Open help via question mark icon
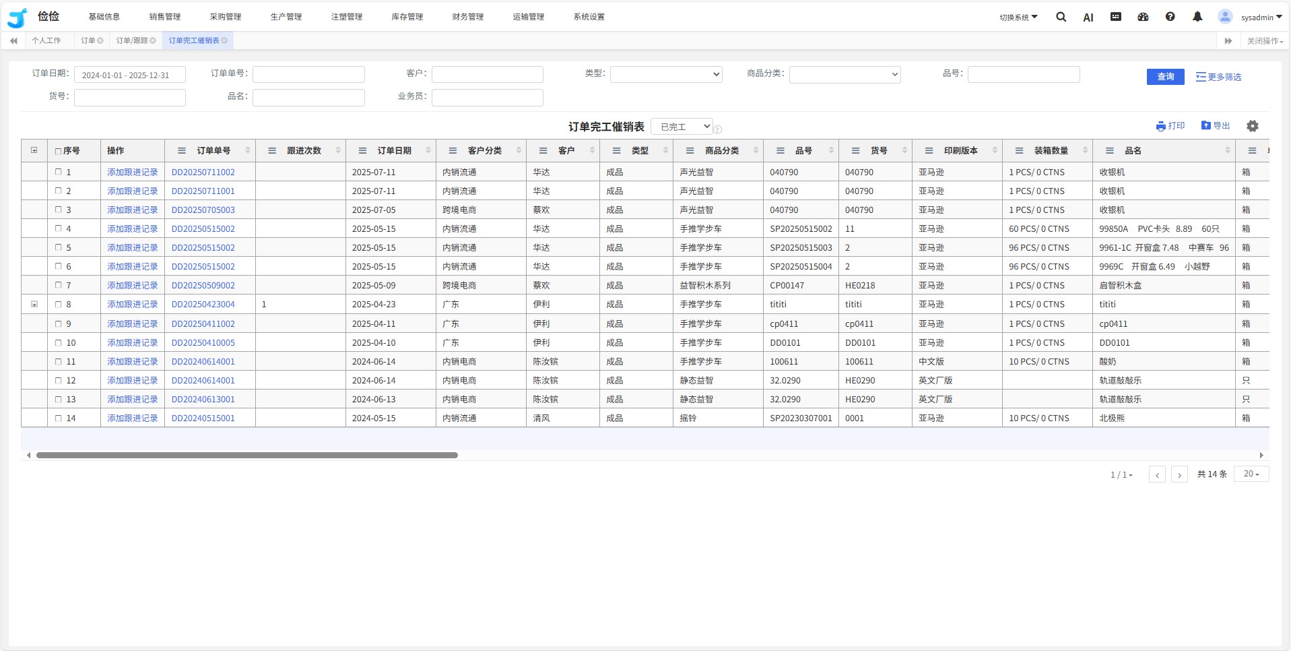The height and width of the screenshot is (651, 1291). [1170, 17]
